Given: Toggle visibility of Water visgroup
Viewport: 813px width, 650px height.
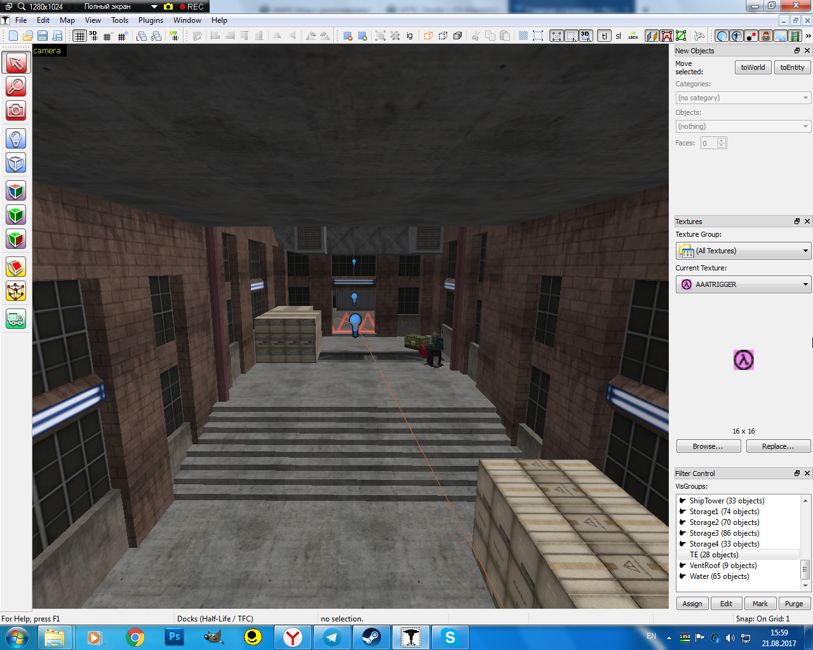Looking at the screenshot, I should pyautogui.click(x=683, y=576).
